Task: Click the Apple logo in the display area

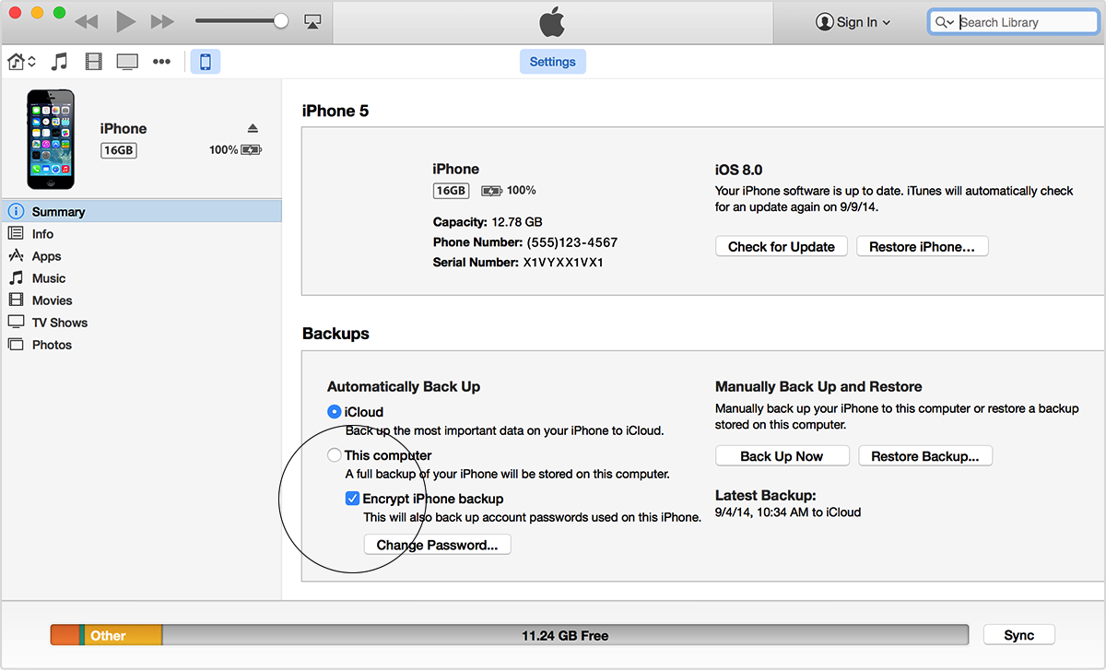Action: (551, 21)
